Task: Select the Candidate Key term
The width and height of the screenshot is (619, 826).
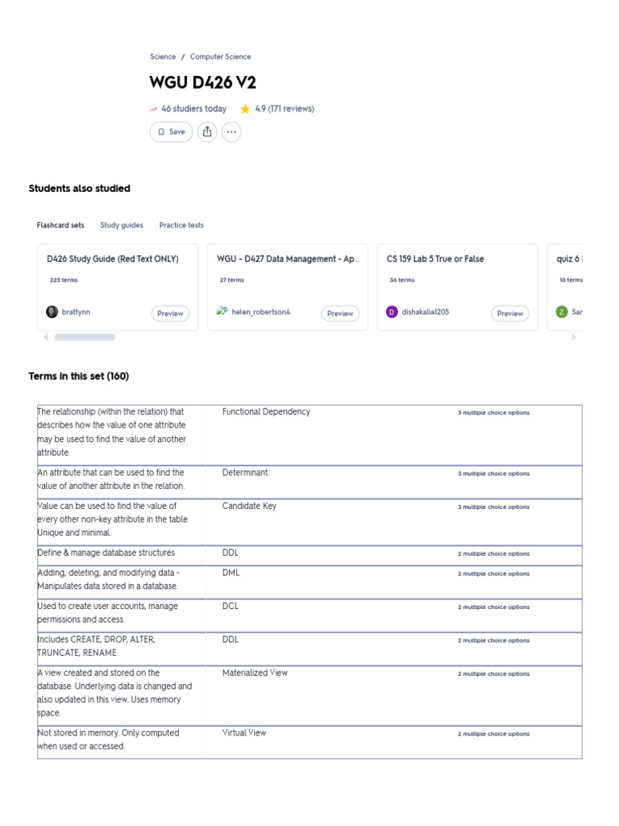Action: click(249, 506)
